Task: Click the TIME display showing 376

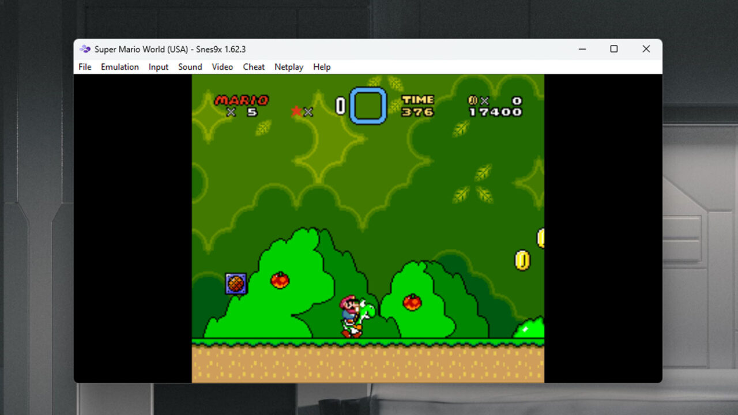Action: coord(417,105)
